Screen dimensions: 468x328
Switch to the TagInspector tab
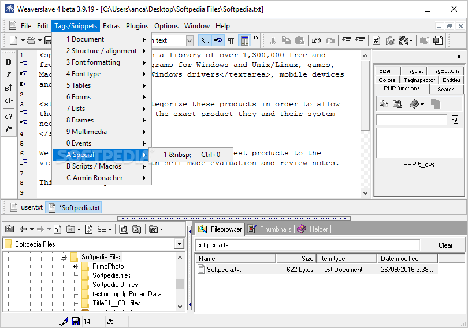coord(419,80)
